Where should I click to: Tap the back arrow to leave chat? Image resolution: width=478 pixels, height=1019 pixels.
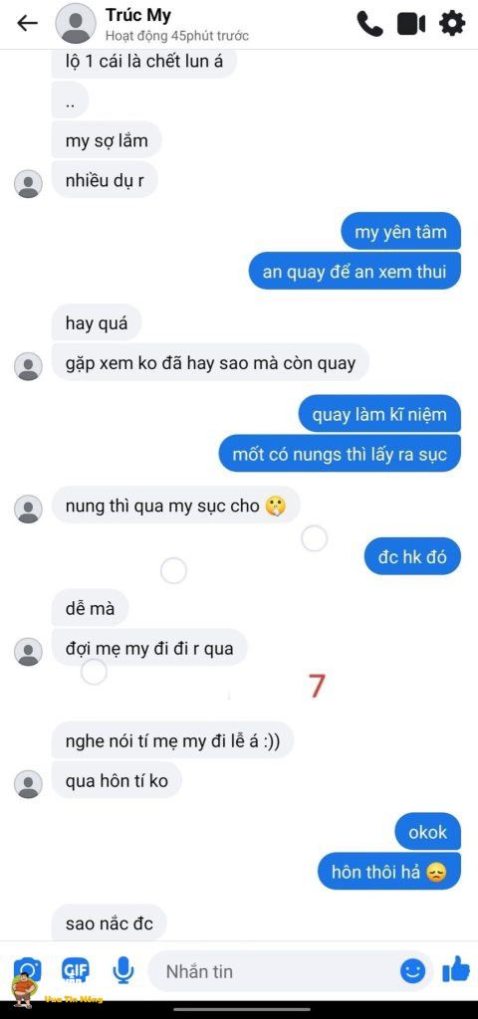tap(27, 24)
